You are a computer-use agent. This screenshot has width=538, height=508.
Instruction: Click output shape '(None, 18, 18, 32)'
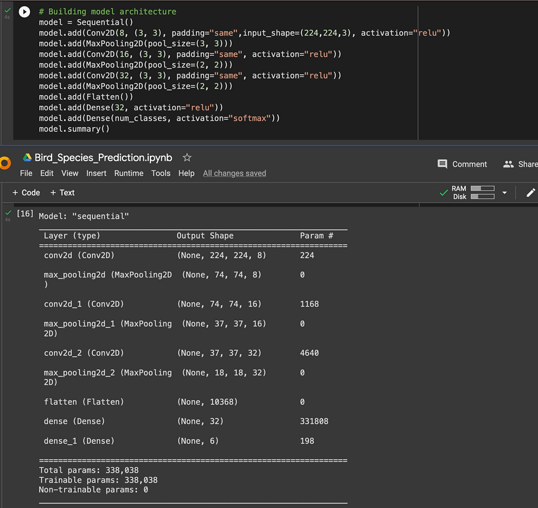[224, 373]
